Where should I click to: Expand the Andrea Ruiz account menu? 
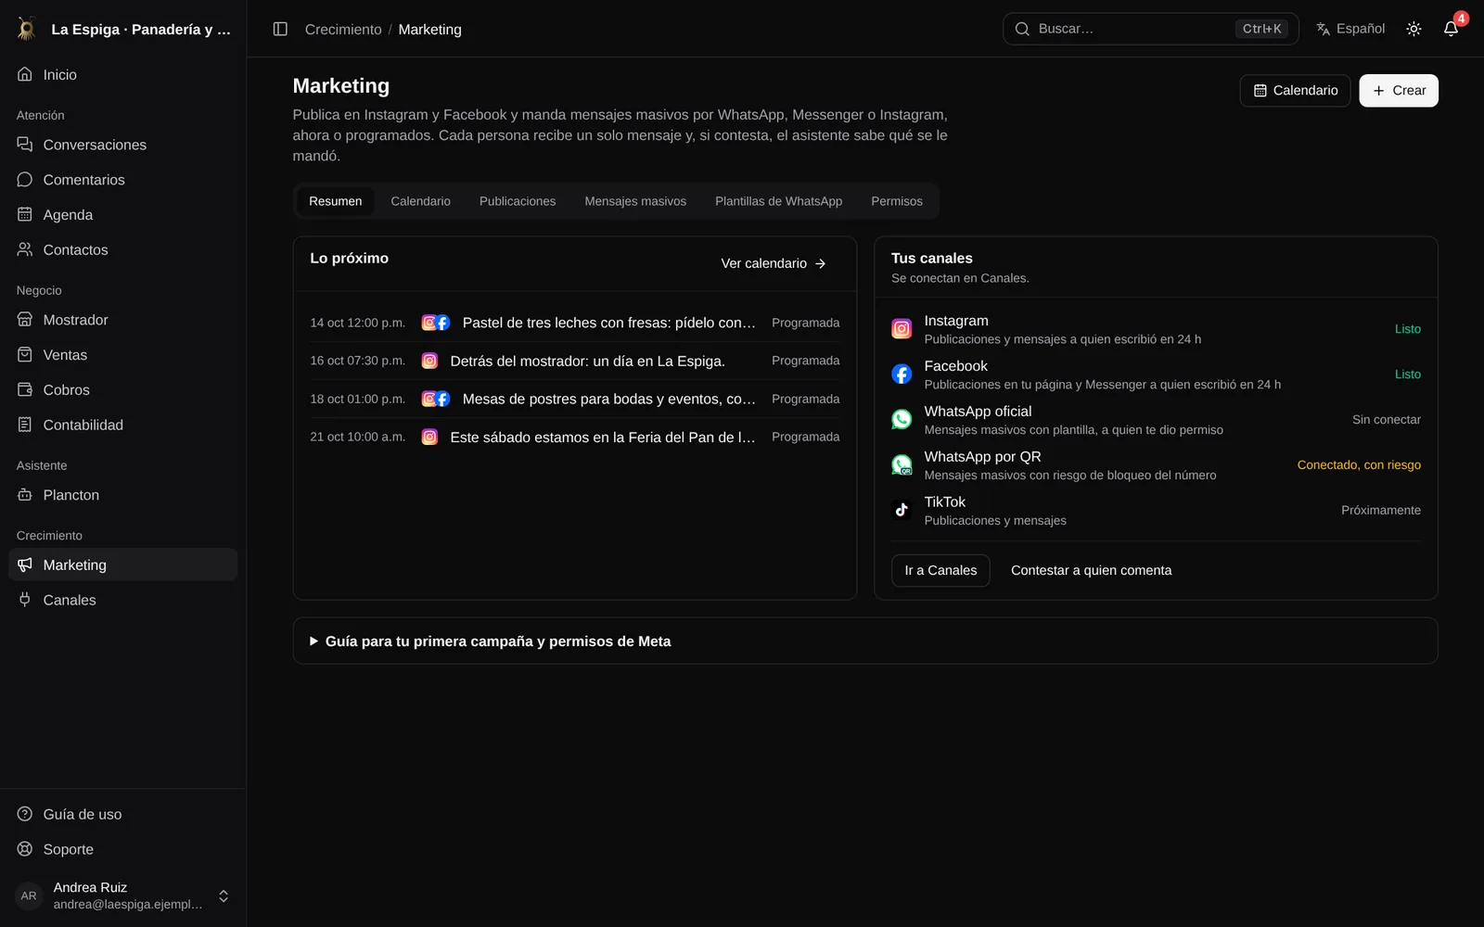(122, 896)
